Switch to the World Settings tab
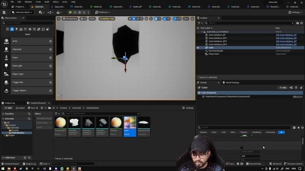This screenshot has height=171, width=305. (231, 83)
